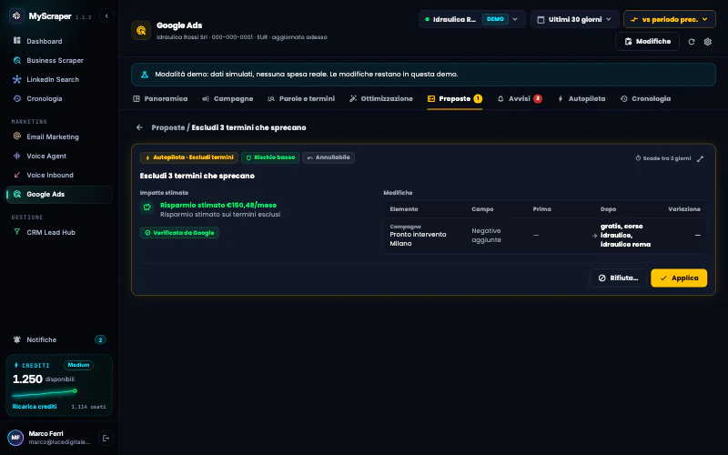Open the vs periodo prec. comparison dropdown

(x=669, y=19)
